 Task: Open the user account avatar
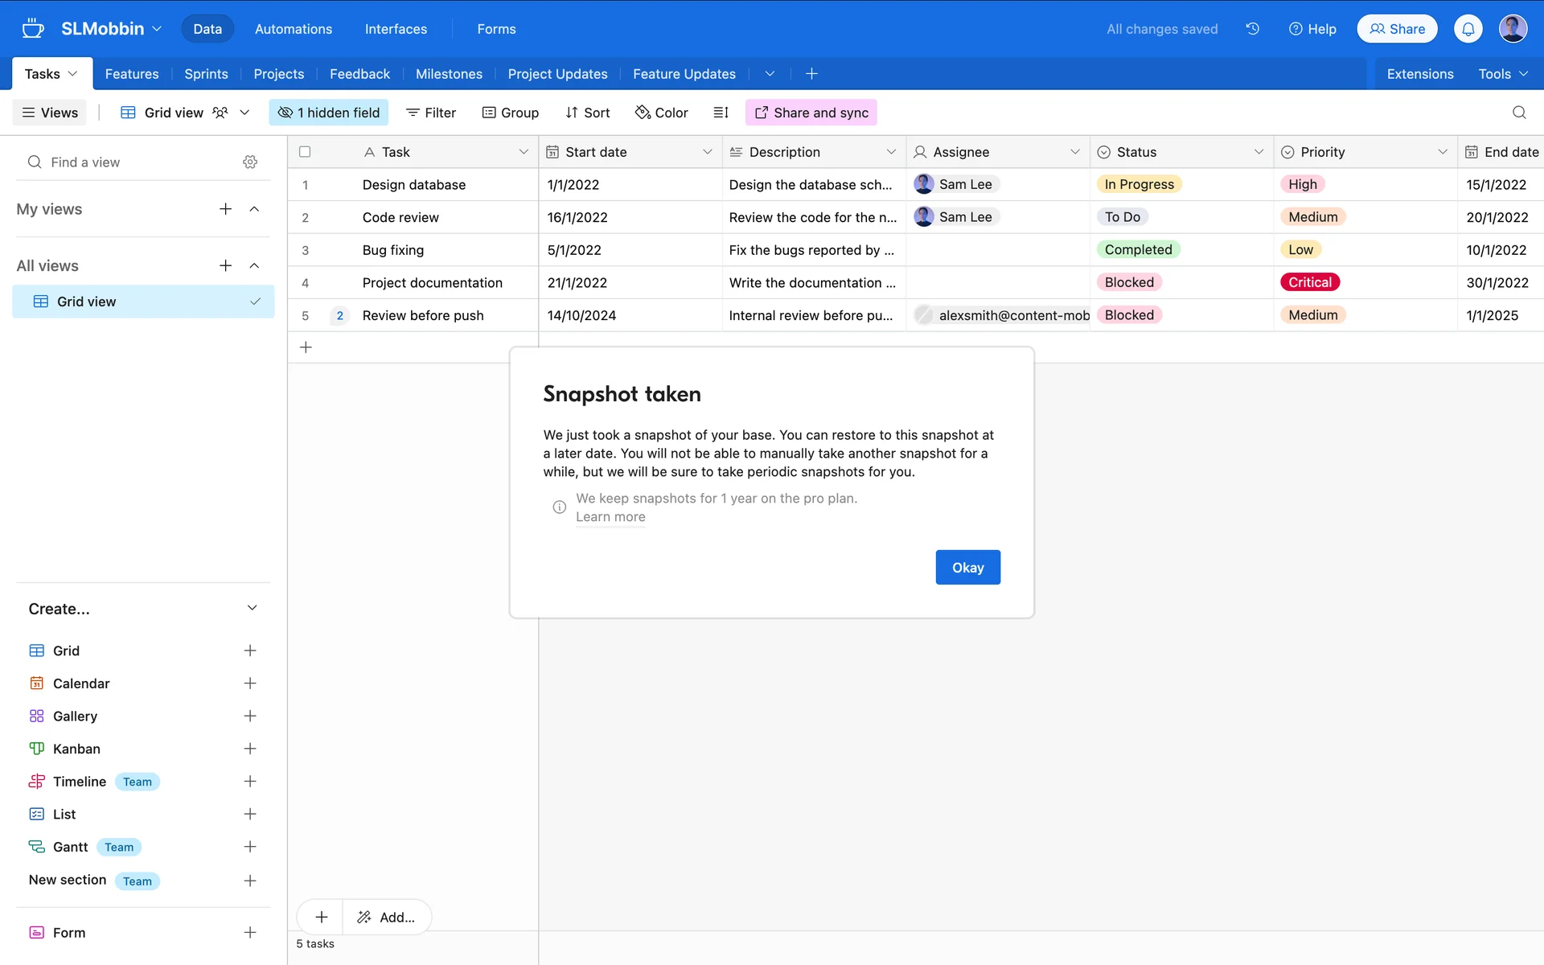1512,29
